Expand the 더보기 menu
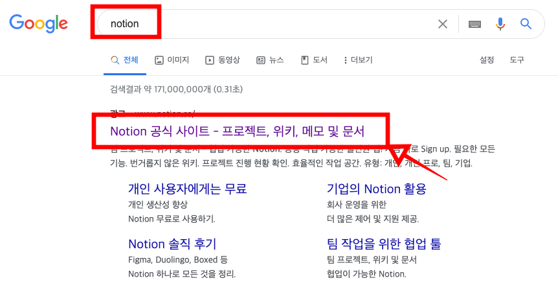This screenshot has width=558, height=289. point(358,60)
